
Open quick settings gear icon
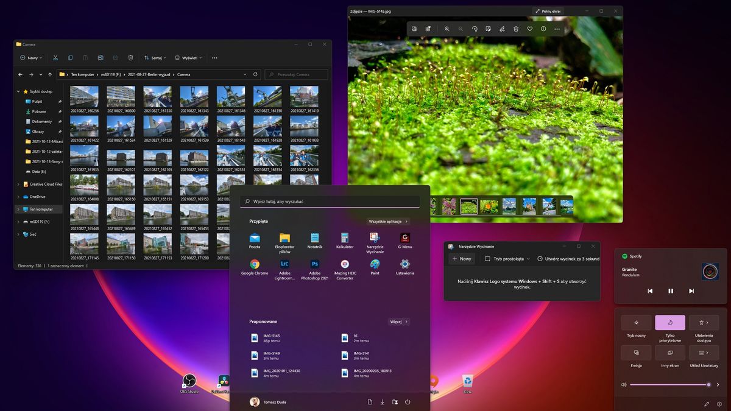(719, 404)
